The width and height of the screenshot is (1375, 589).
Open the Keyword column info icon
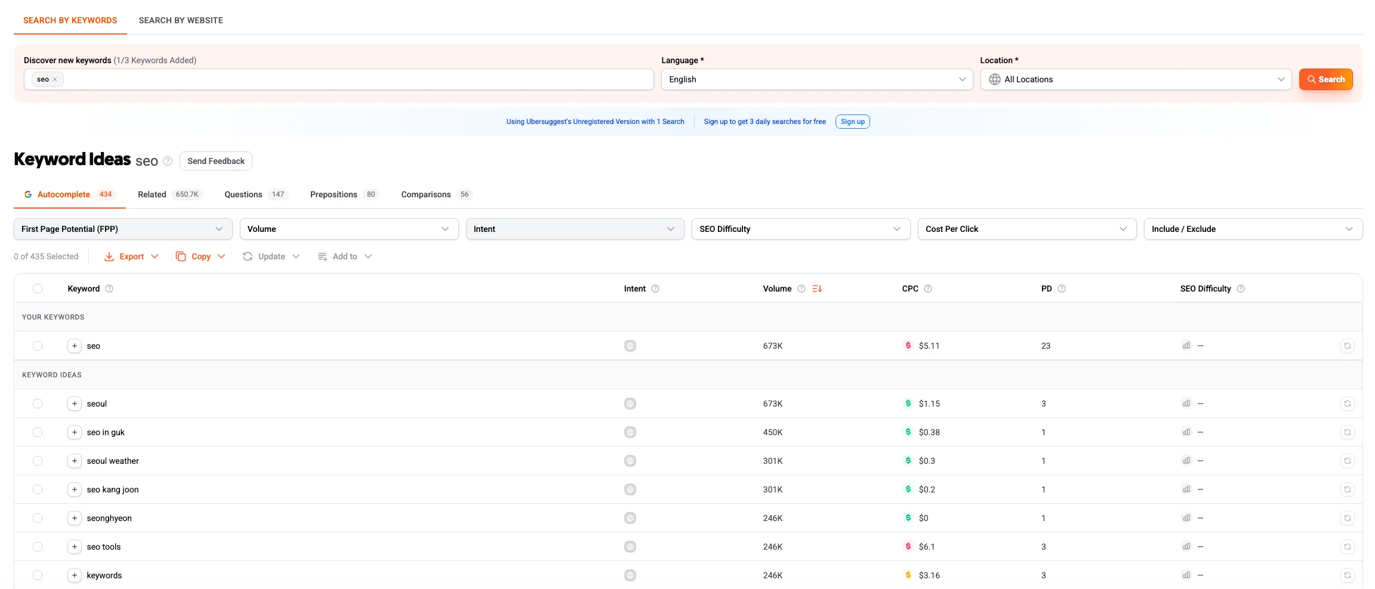(109, 289)
